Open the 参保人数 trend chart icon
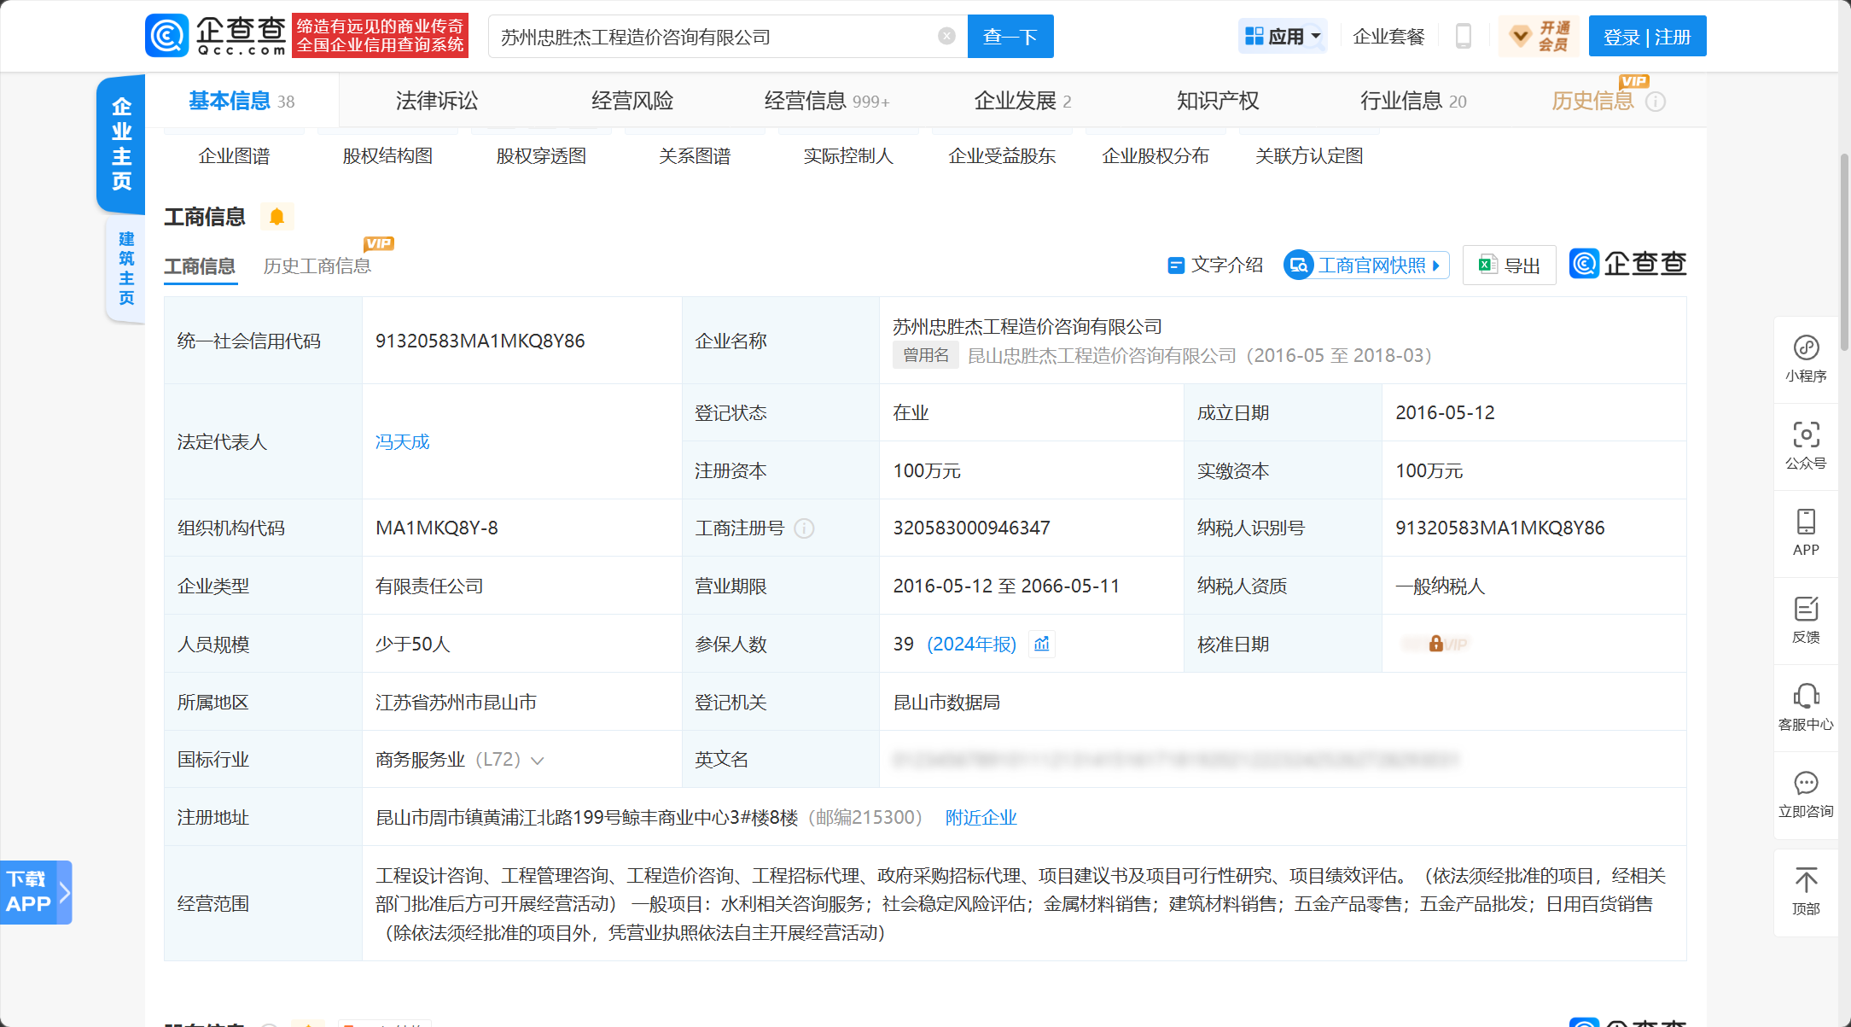 click(x=1042, y=644)
